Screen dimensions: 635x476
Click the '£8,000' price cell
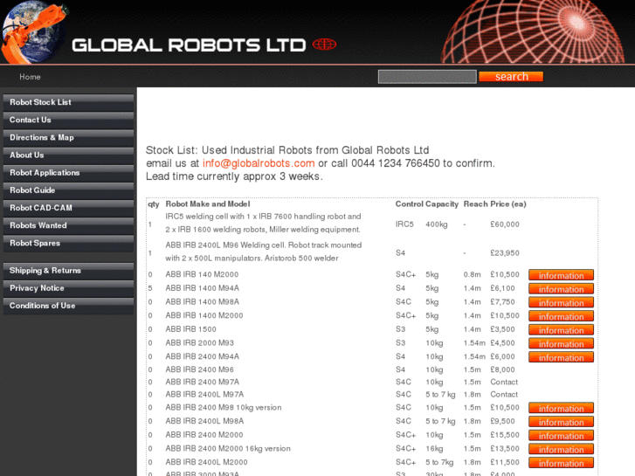[502, 369]
